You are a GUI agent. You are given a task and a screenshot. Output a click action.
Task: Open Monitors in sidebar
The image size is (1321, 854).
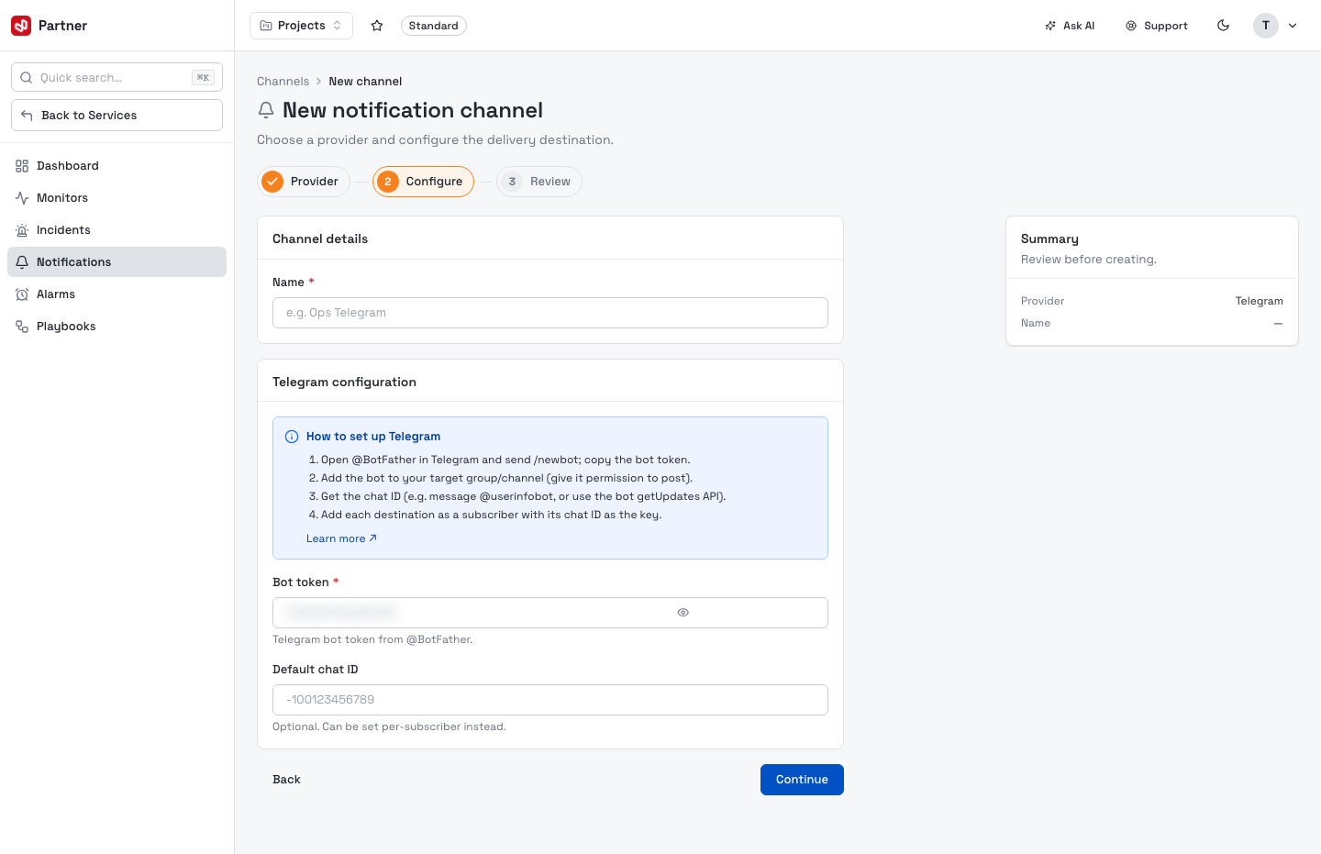click(x=117, y=198)
